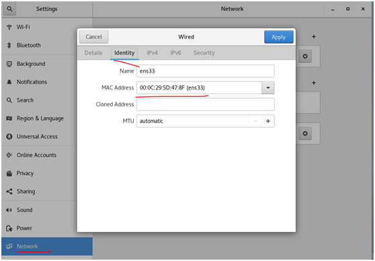Click the Privacy hand icon
Screen dimensions: 375x261
(x=9, y=173)
